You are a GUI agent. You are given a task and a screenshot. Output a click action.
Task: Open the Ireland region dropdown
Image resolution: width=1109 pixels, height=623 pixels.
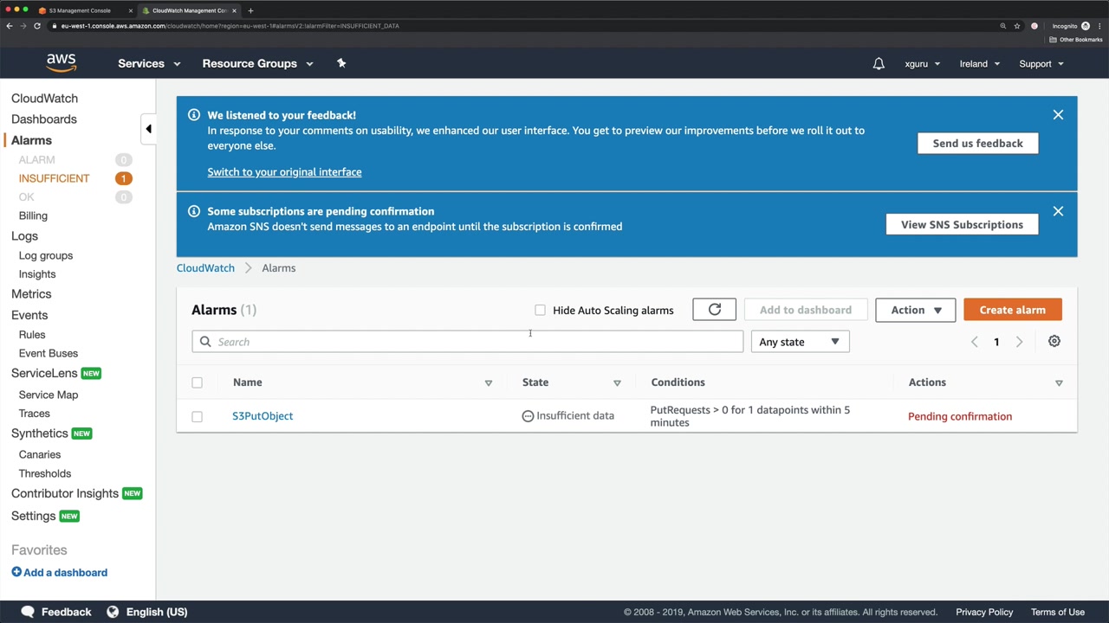pos(979,64)
